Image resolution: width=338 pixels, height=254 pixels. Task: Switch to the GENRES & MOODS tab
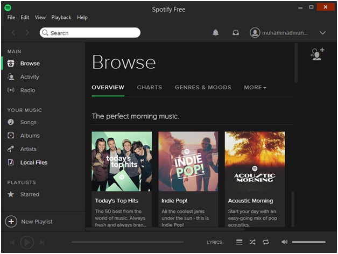(203, 87)
